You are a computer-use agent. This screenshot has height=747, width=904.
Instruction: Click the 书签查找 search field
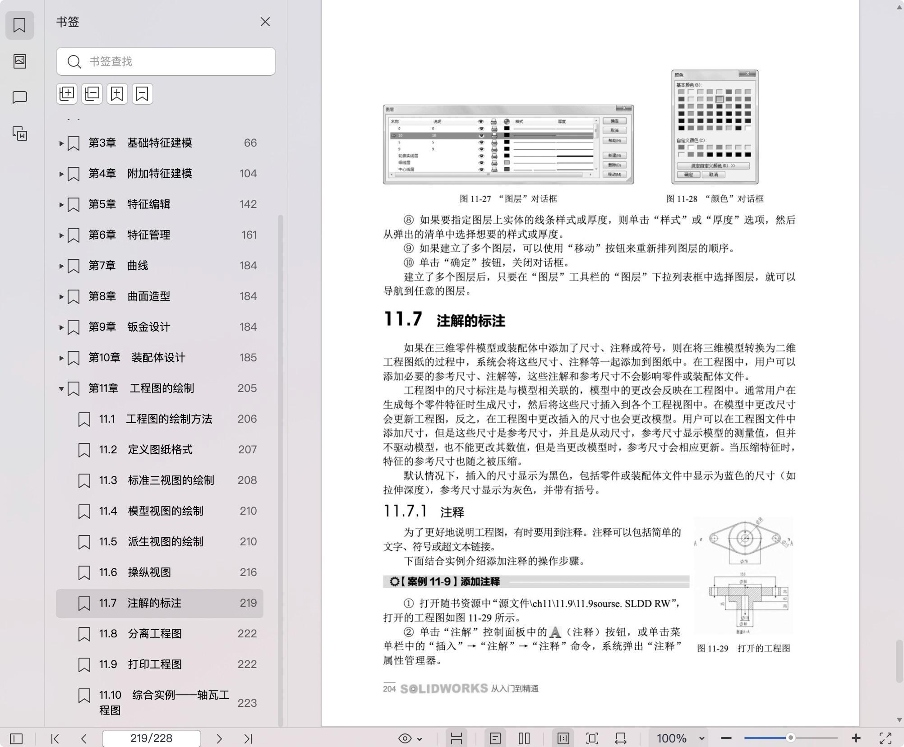point(166,61)
